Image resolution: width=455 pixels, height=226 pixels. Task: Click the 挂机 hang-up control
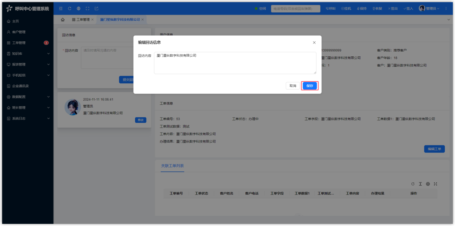tap(346, 9)
